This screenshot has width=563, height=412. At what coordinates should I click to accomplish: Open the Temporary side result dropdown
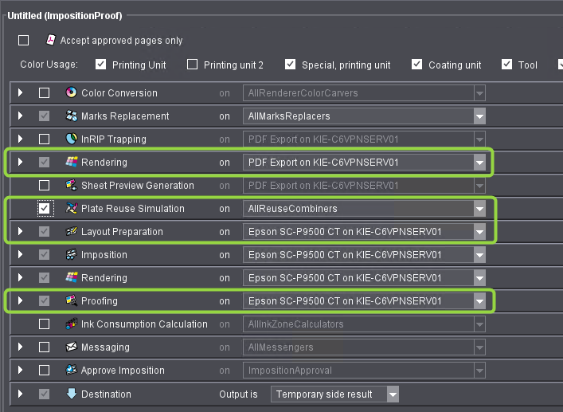coord(391,394)
